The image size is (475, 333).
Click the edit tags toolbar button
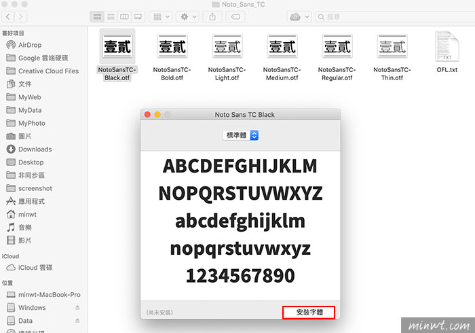[x=235, y=17]
